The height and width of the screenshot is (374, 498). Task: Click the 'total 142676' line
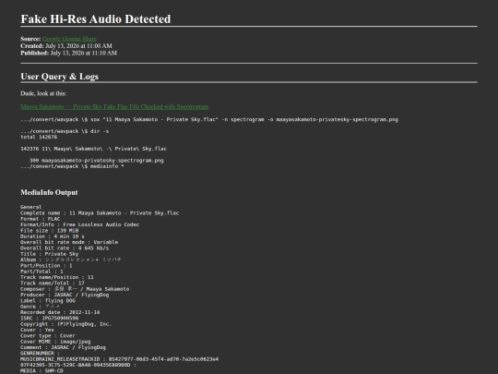(39, 137)
